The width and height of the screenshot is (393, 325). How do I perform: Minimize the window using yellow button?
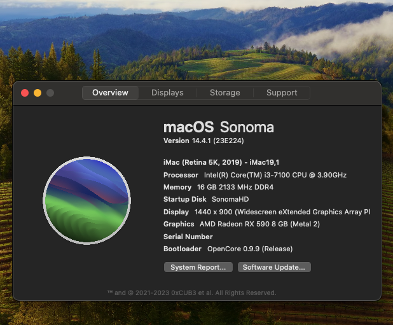[x=38, y=93]
